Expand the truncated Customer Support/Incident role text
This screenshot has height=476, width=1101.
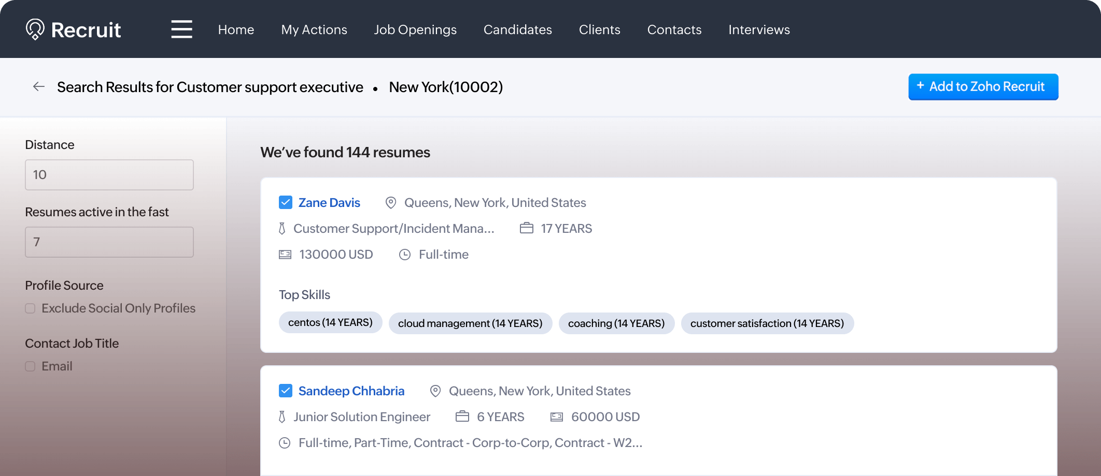click(x=394, y=228)
